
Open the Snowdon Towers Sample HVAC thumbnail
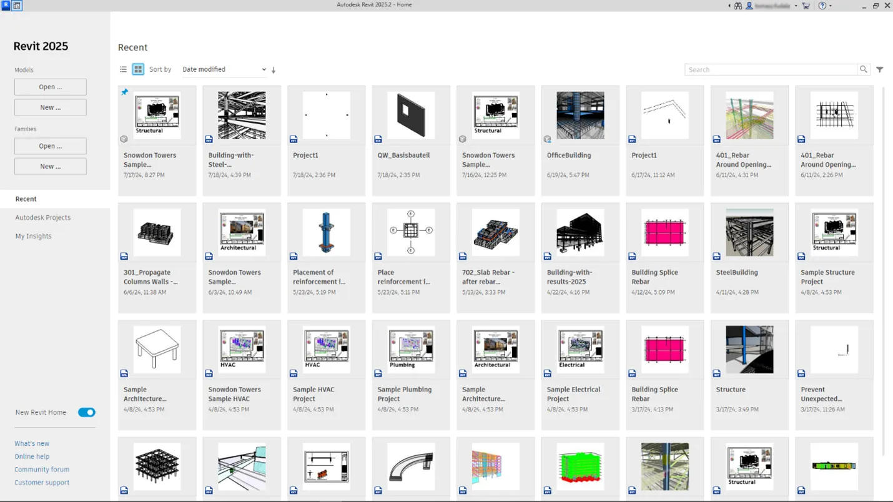click(x=242, y=350)
